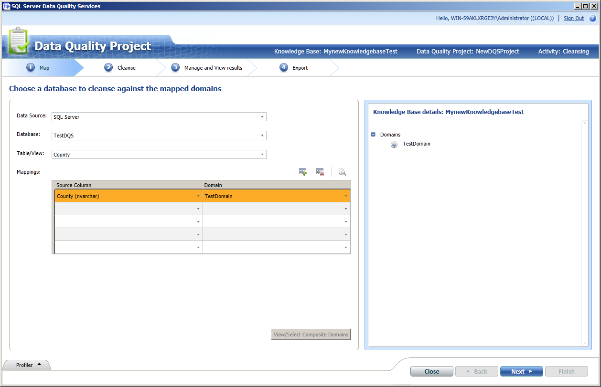This screenshot has width=601, height=387.
Task: Click the Knowledge Base details scrollbar
Action: [x=584, y=234]
